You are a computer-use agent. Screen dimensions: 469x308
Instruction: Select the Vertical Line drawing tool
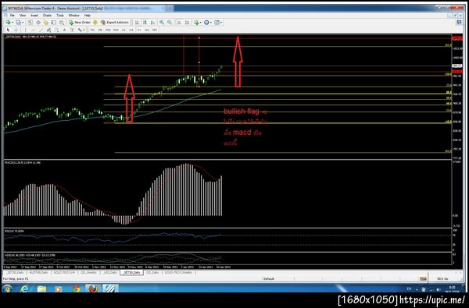pyautogui.click(x=25, y=30)
